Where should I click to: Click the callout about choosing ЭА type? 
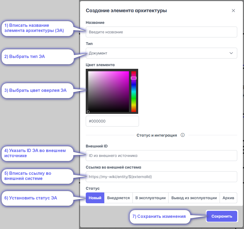[37, 57]
